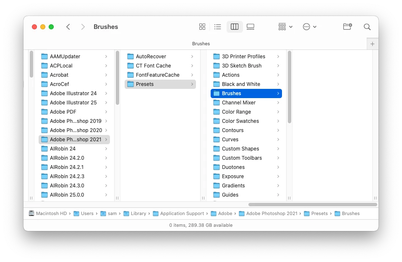Open Adobe Illustrator 25 folder
The width and height of the screenshot is (402, 262).
coord(74,102)
